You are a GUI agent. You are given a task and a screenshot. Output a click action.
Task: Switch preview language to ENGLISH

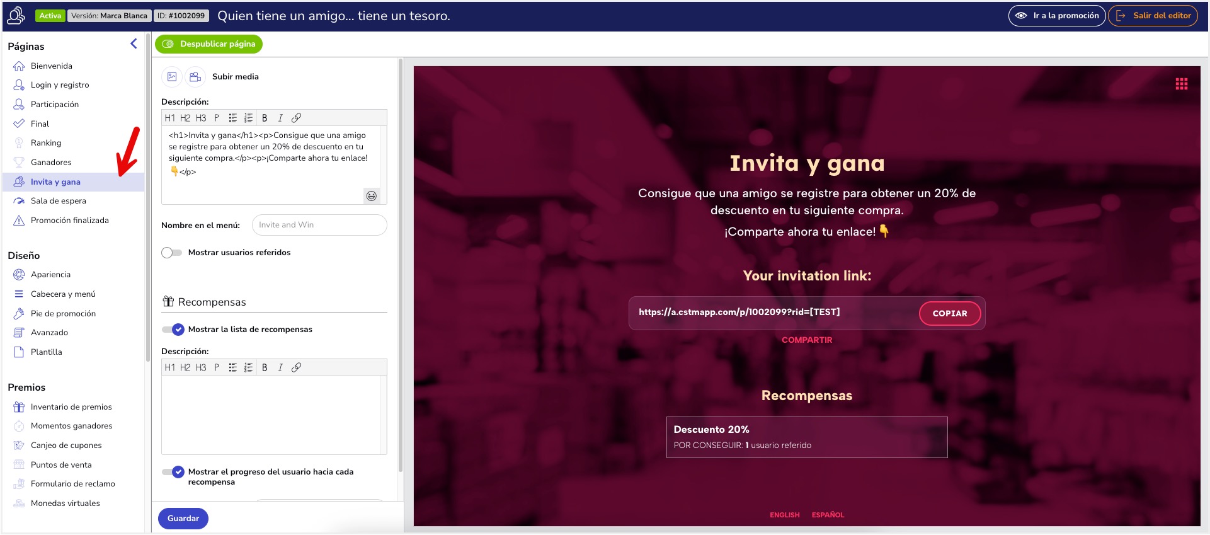784,515
